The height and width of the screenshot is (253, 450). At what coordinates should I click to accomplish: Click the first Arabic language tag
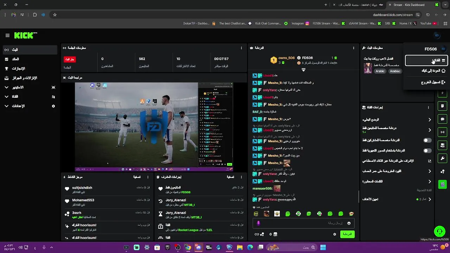pyautogui.click(x=380, y=71)
